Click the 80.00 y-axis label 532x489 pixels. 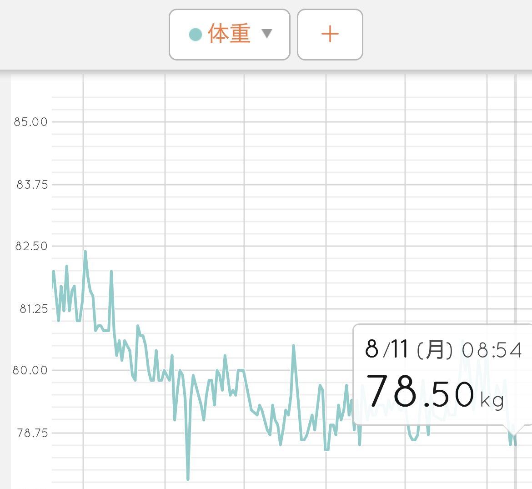click(x=30, y=370)
